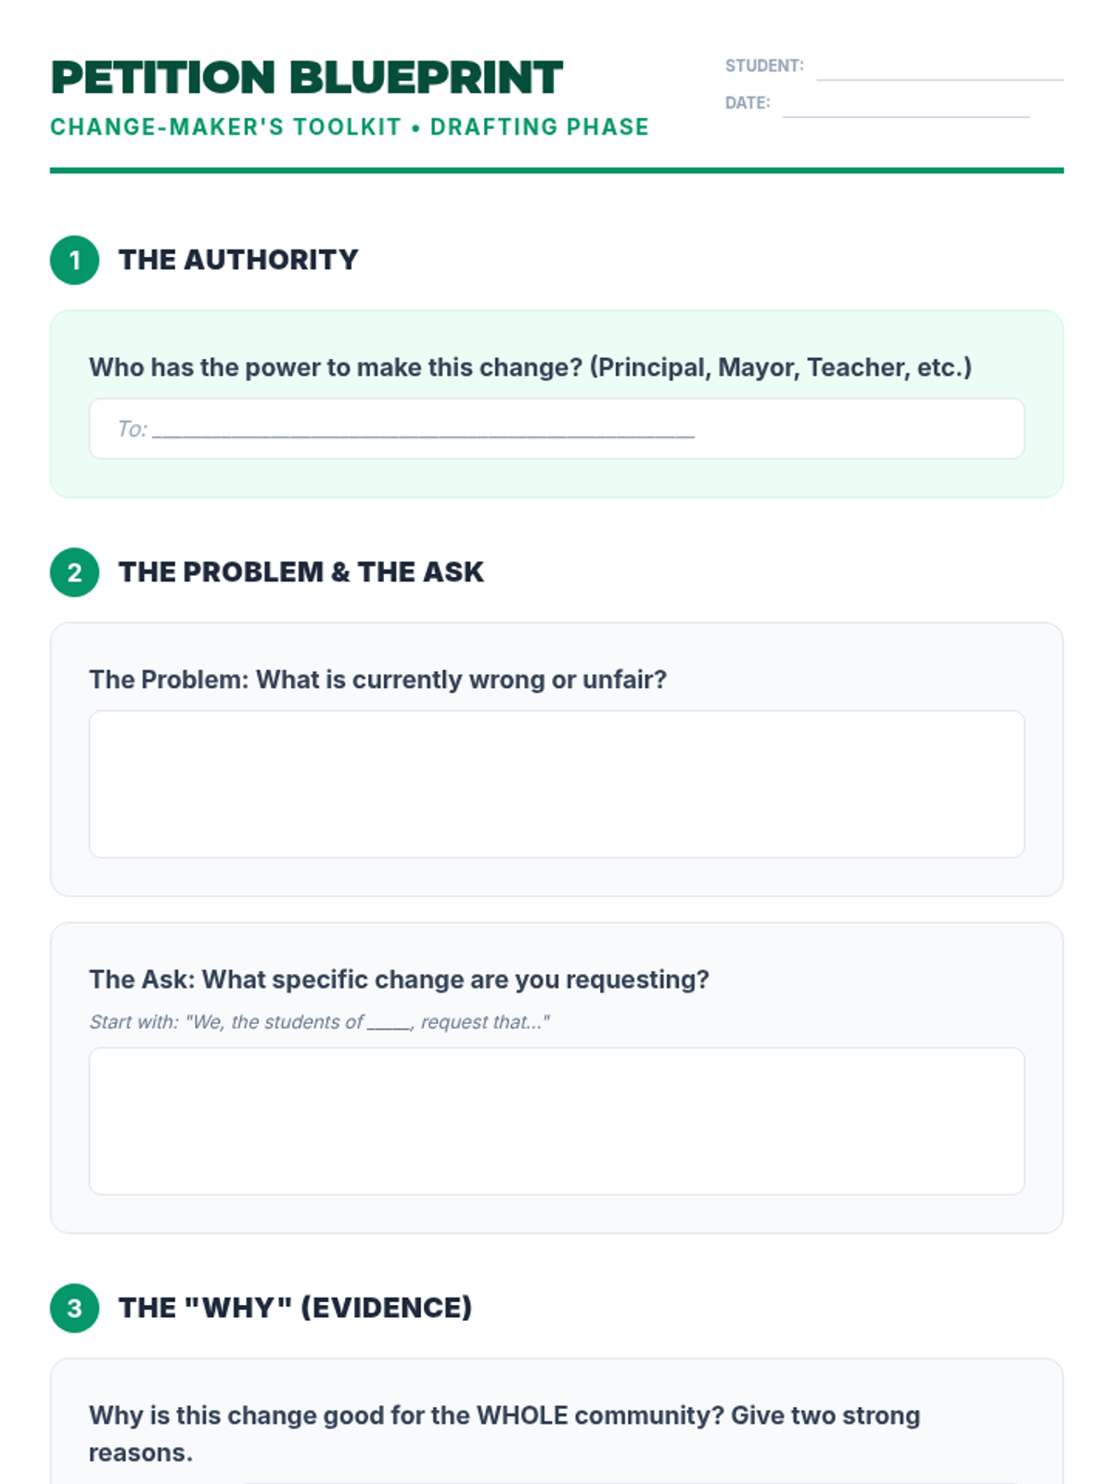The image size is (1113, 1484).
Task: Click the green divider line under header
Action: 556,171
